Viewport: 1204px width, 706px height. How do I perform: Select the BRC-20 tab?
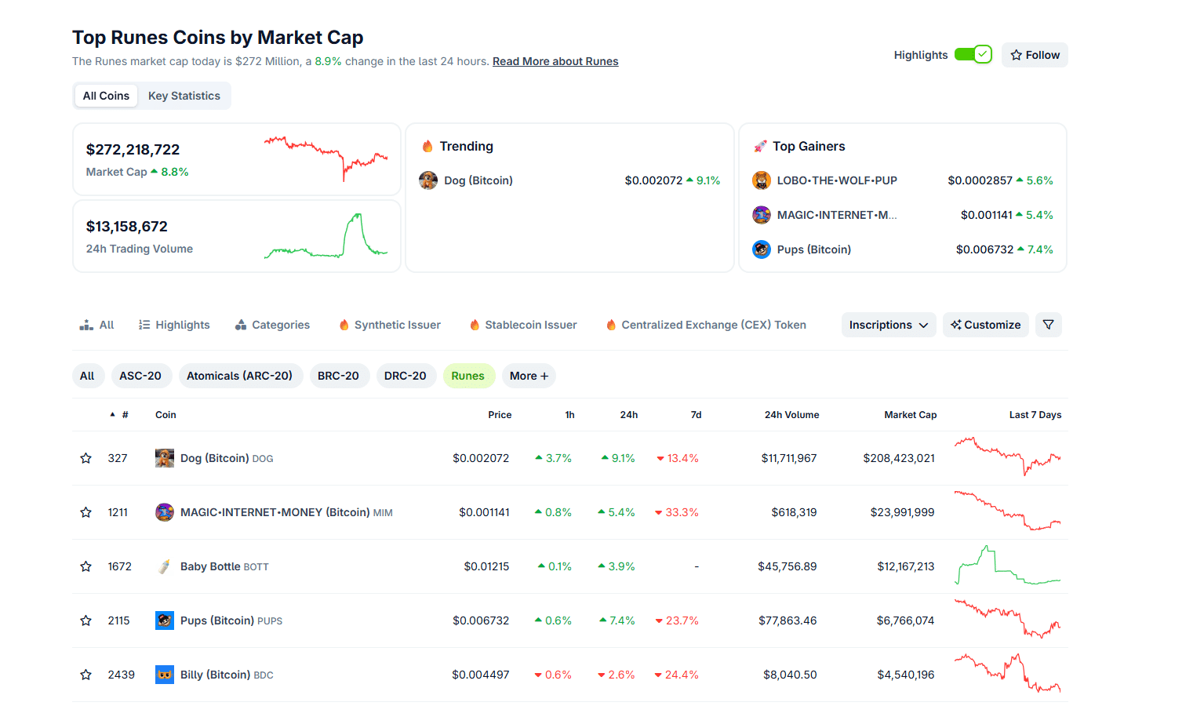point(340,376)
